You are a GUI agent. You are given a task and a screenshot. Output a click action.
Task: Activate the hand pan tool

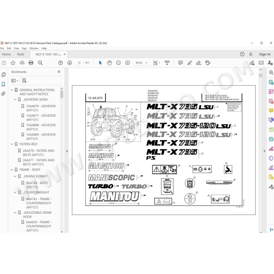point(109,63)
